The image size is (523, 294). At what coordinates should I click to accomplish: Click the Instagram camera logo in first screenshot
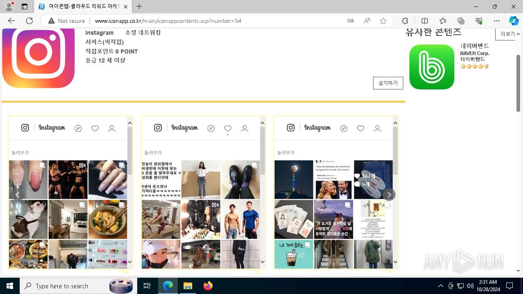coord(25,128)
